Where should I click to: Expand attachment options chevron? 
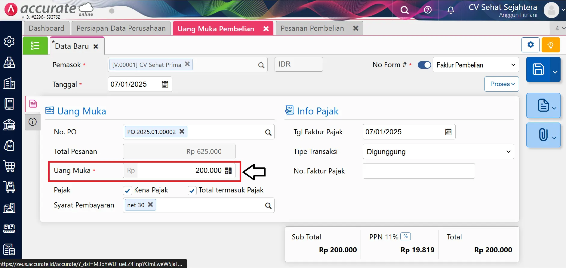tap(554, 138)
